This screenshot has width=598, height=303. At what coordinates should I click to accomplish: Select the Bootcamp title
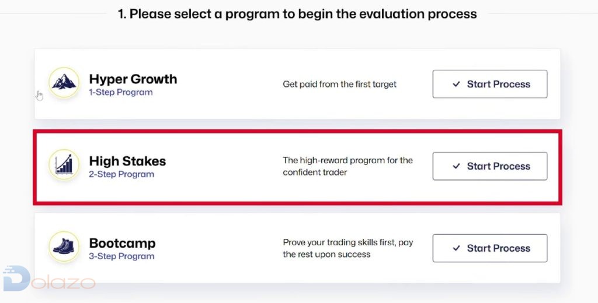point(123,243)
